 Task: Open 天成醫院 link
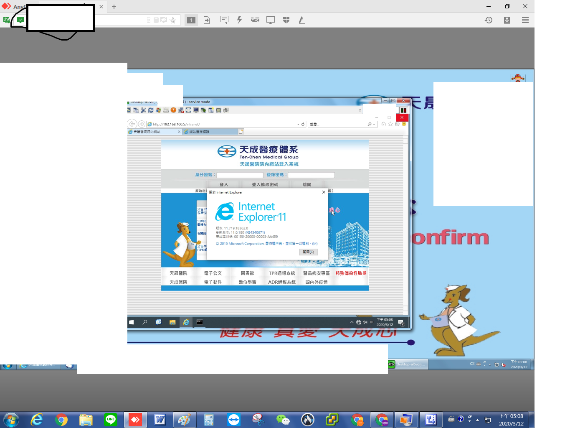[178, 282]
